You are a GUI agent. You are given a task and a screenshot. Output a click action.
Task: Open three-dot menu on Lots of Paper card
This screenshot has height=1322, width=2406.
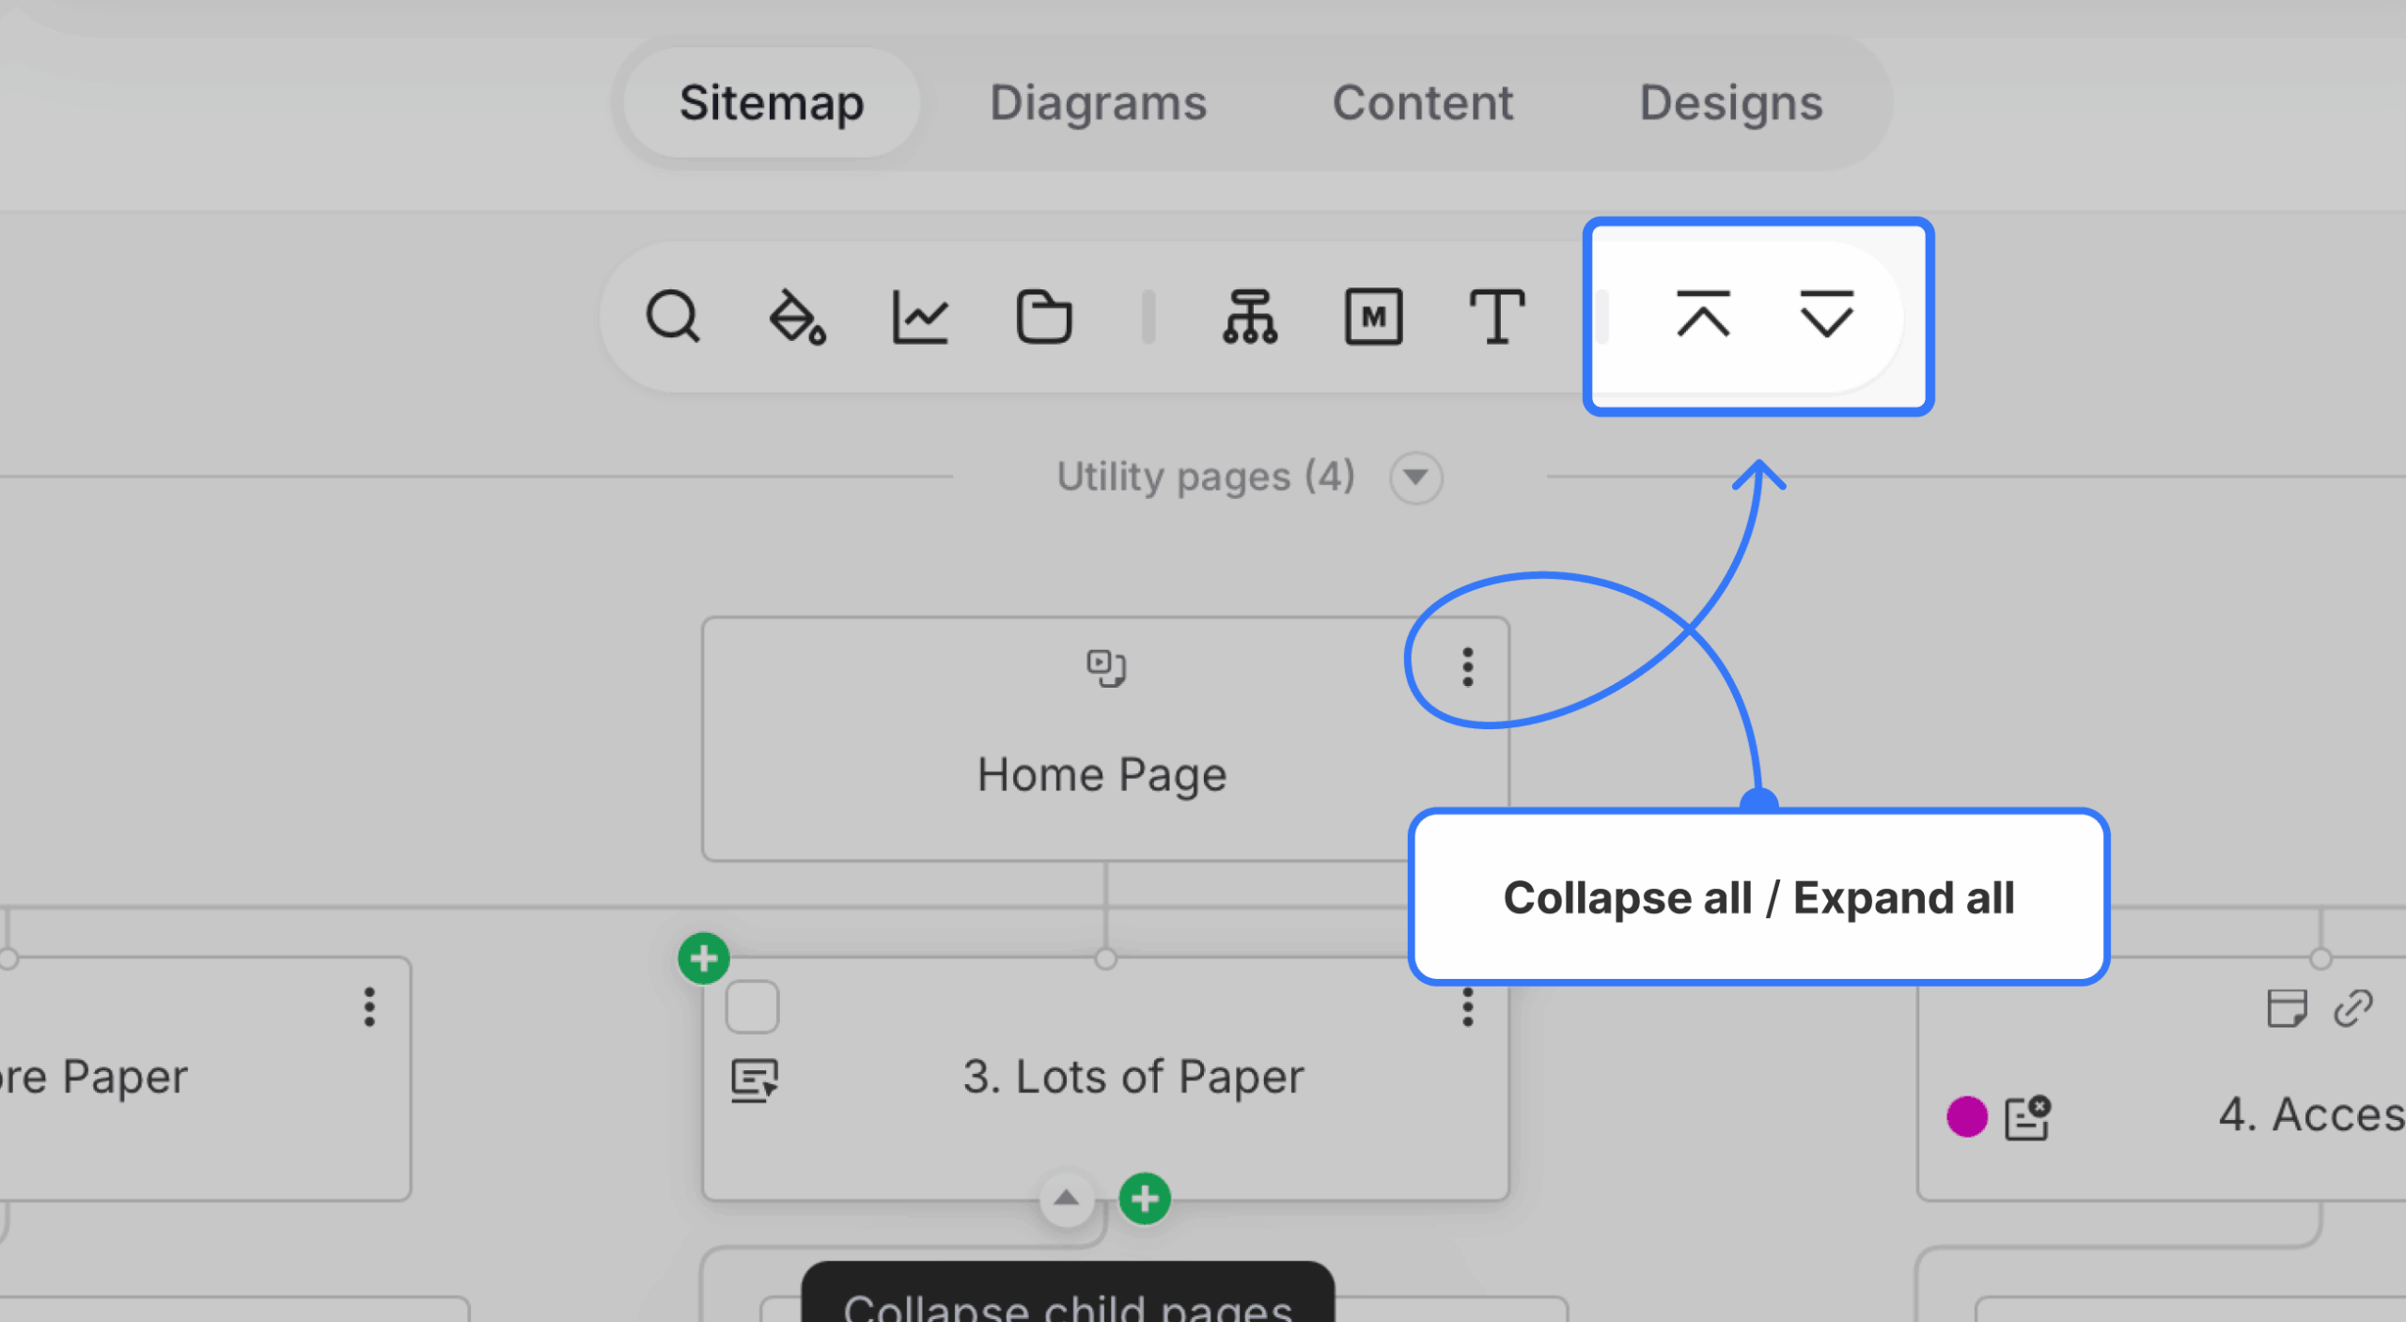tap(1467, 1007)
